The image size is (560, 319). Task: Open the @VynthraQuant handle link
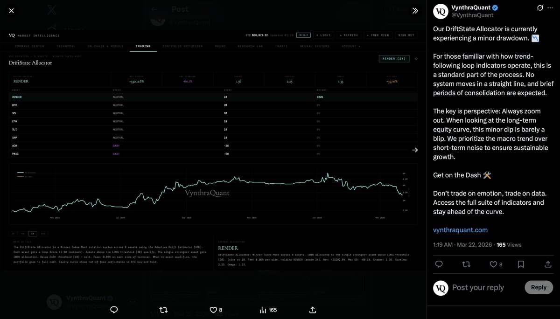472,15
